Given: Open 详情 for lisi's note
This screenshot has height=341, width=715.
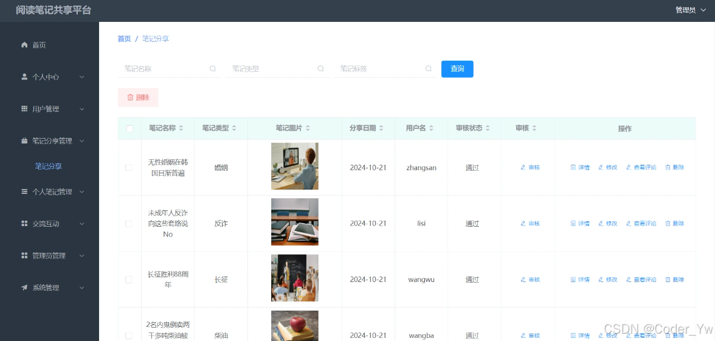Looking at the screenshot, I should point(580,224).
